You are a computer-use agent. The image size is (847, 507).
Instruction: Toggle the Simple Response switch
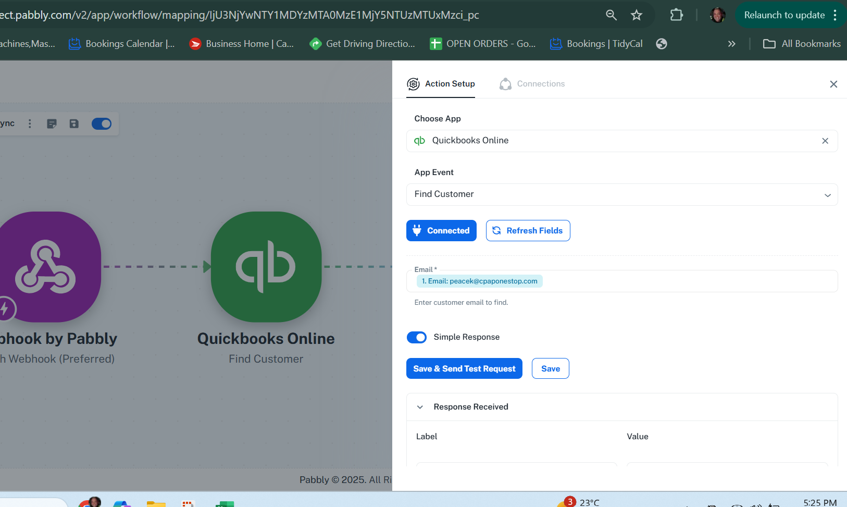[417, 337]
